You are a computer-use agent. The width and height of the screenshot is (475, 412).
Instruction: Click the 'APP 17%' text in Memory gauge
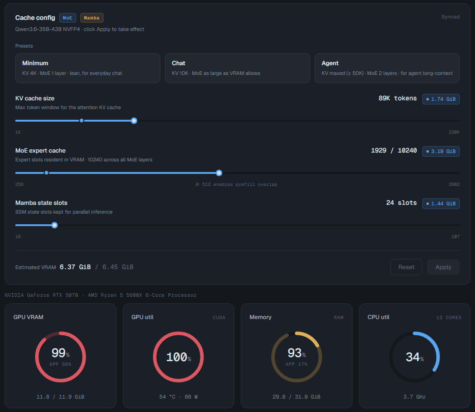[297, 364]
